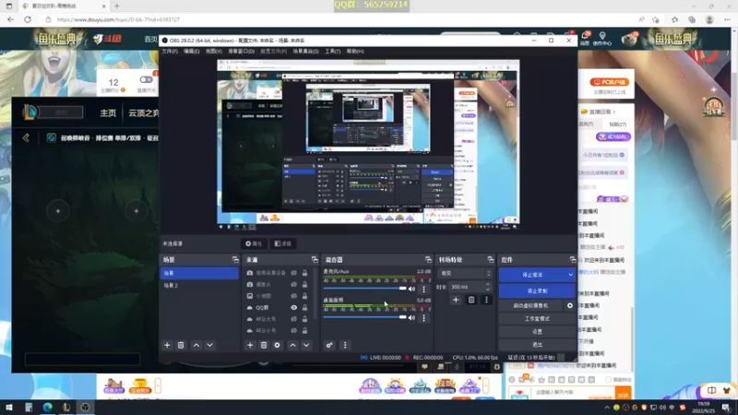Open 编辑(E) menu in OBS
The height and width of the screenshot is (415, 738).
coord(191,52)
